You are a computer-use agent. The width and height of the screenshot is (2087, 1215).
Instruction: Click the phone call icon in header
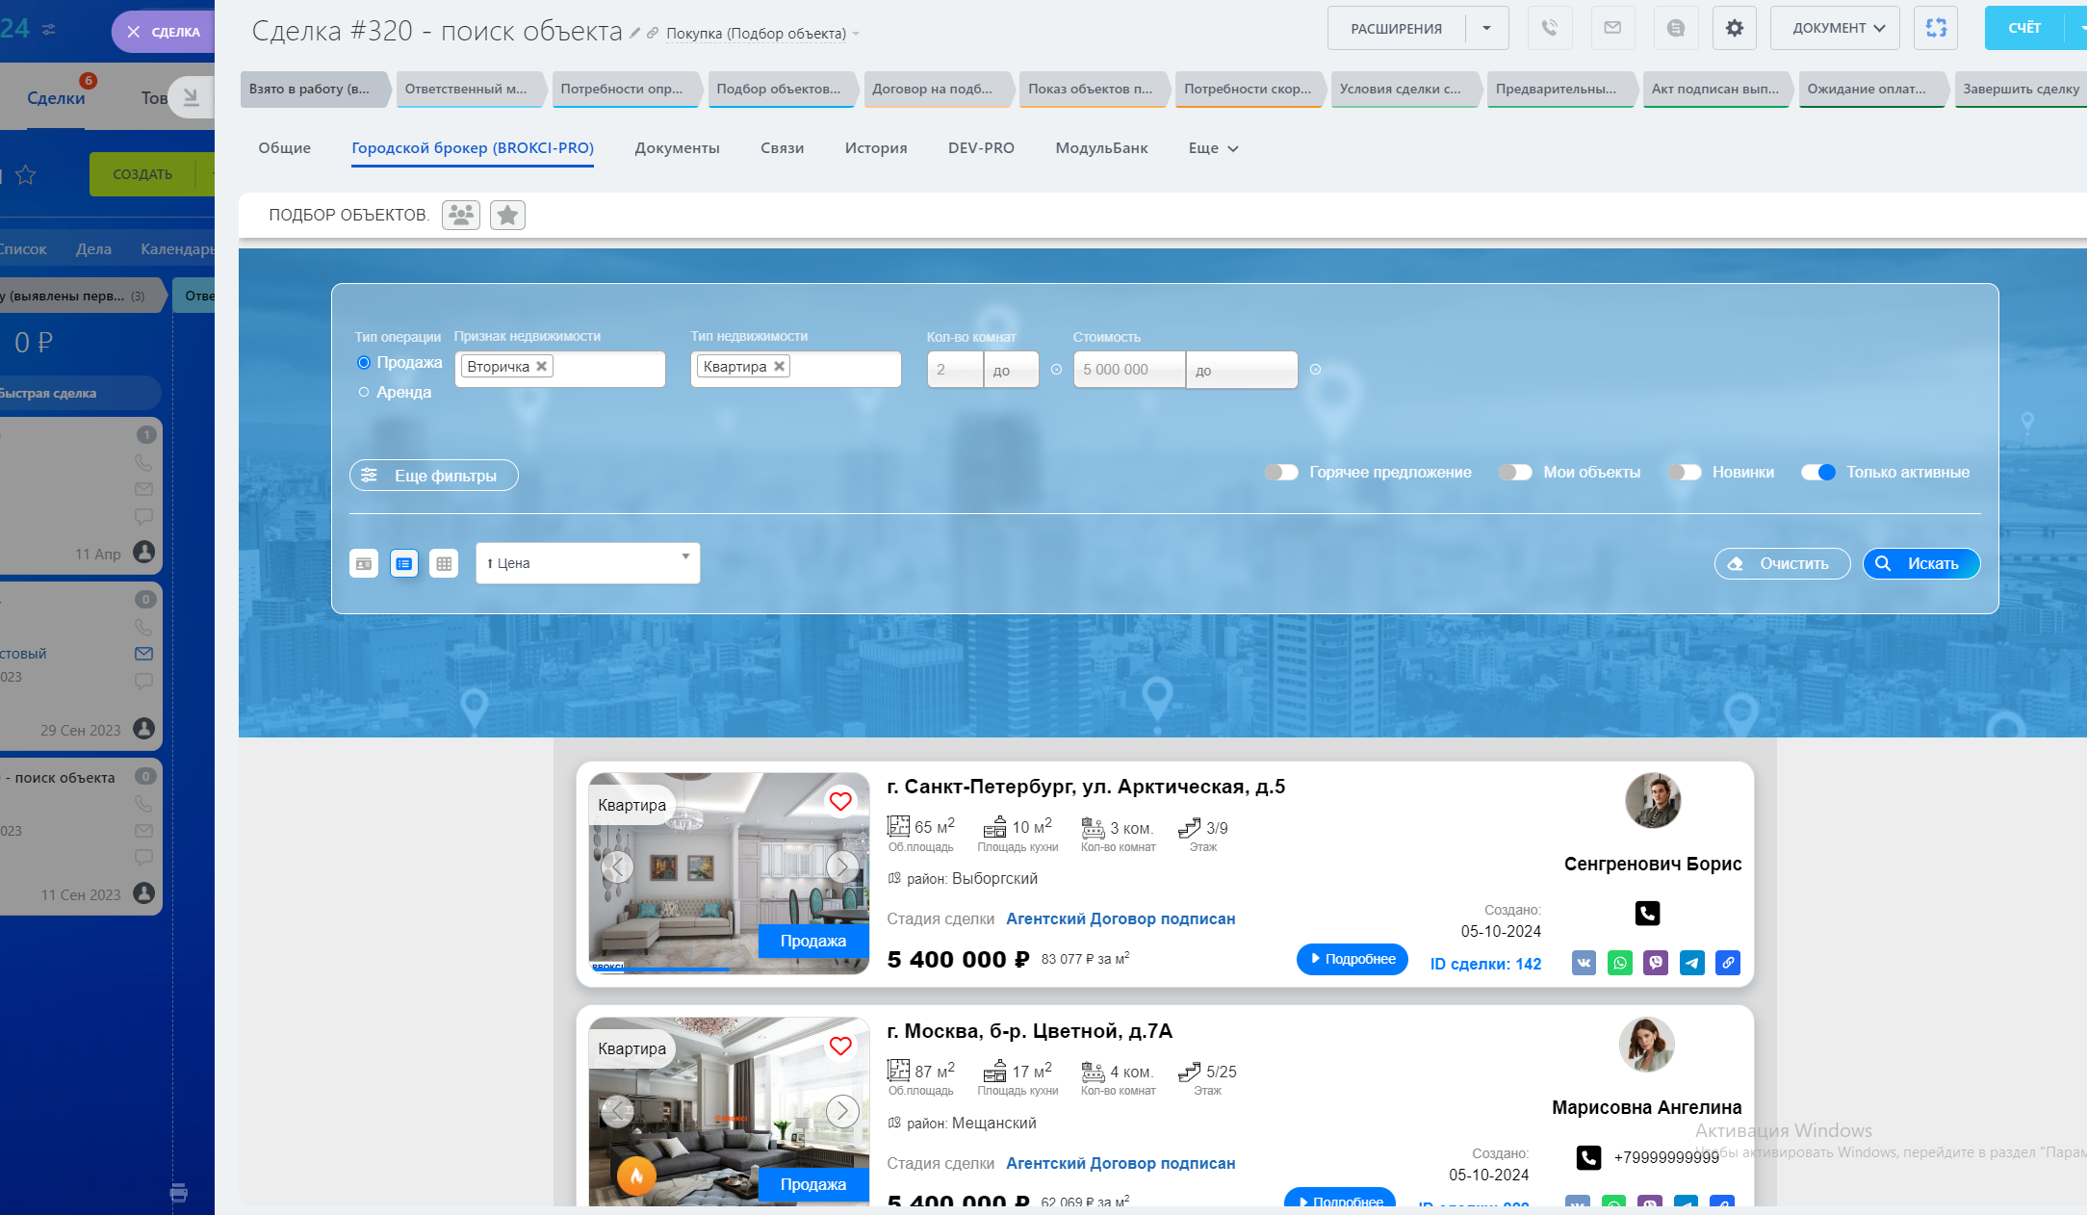coord(1549,28)
